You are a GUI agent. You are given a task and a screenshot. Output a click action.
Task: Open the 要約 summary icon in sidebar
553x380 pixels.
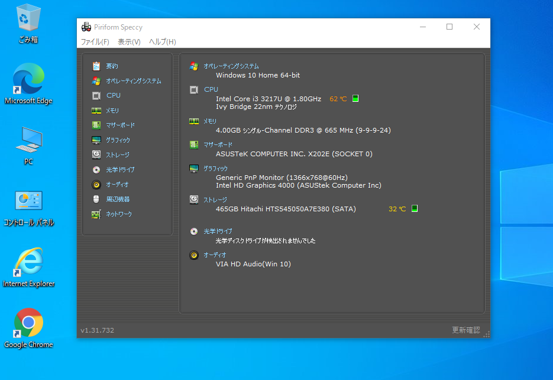point(96,66)
